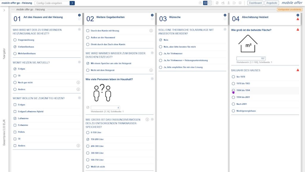
Task: Click the plus icon on Wünsche panel header
Action: 224,14
